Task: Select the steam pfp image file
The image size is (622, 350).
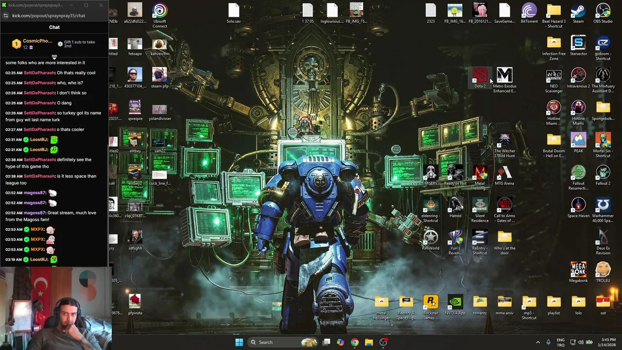Action: point(159,78)
